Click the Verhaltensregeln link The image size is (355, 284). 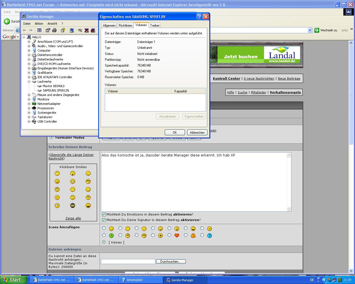285,92
